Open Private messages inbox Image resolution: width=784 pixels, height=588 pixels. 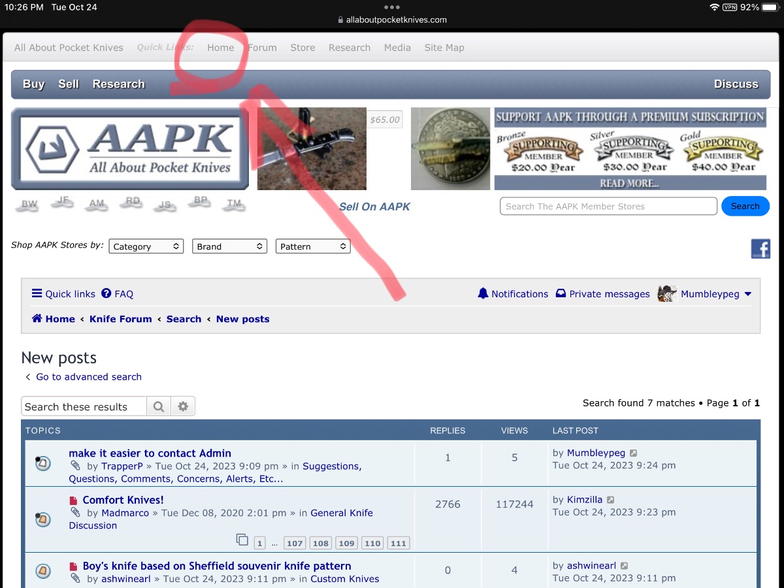(x=602, y=294)
